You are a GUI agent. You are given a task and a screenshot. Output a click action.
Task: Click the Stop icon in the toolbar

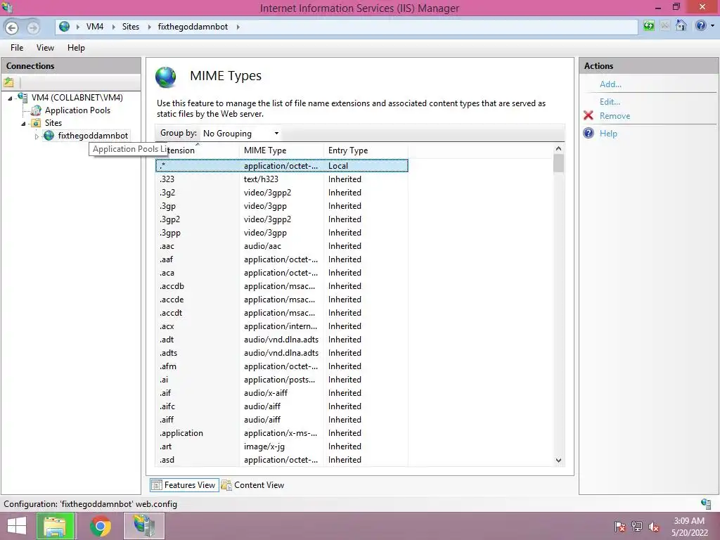665,26
